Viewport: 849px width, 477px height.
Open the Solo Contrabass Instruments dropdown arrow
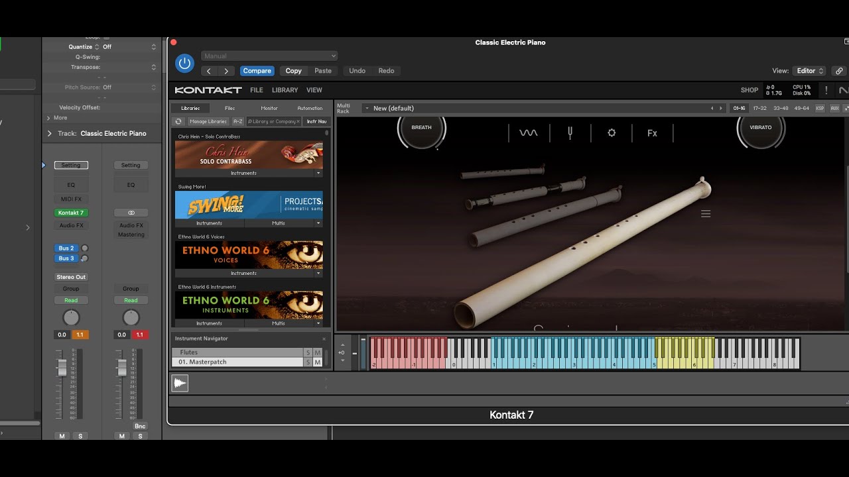coord(318,173)
